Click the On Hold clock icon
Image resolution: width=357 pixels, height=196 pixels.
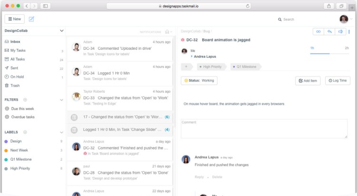pyautogui.click(x=7, y=77)
